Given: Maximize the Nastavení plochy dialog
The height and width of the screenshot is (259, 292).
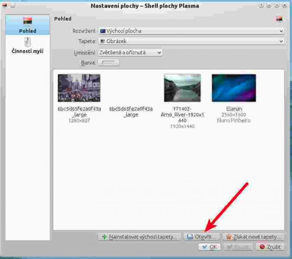Looking at the screenshot, I should click(276, 6).
